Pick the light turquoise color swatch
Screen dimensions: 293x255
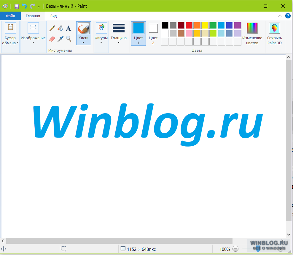[x=221, y=34]
